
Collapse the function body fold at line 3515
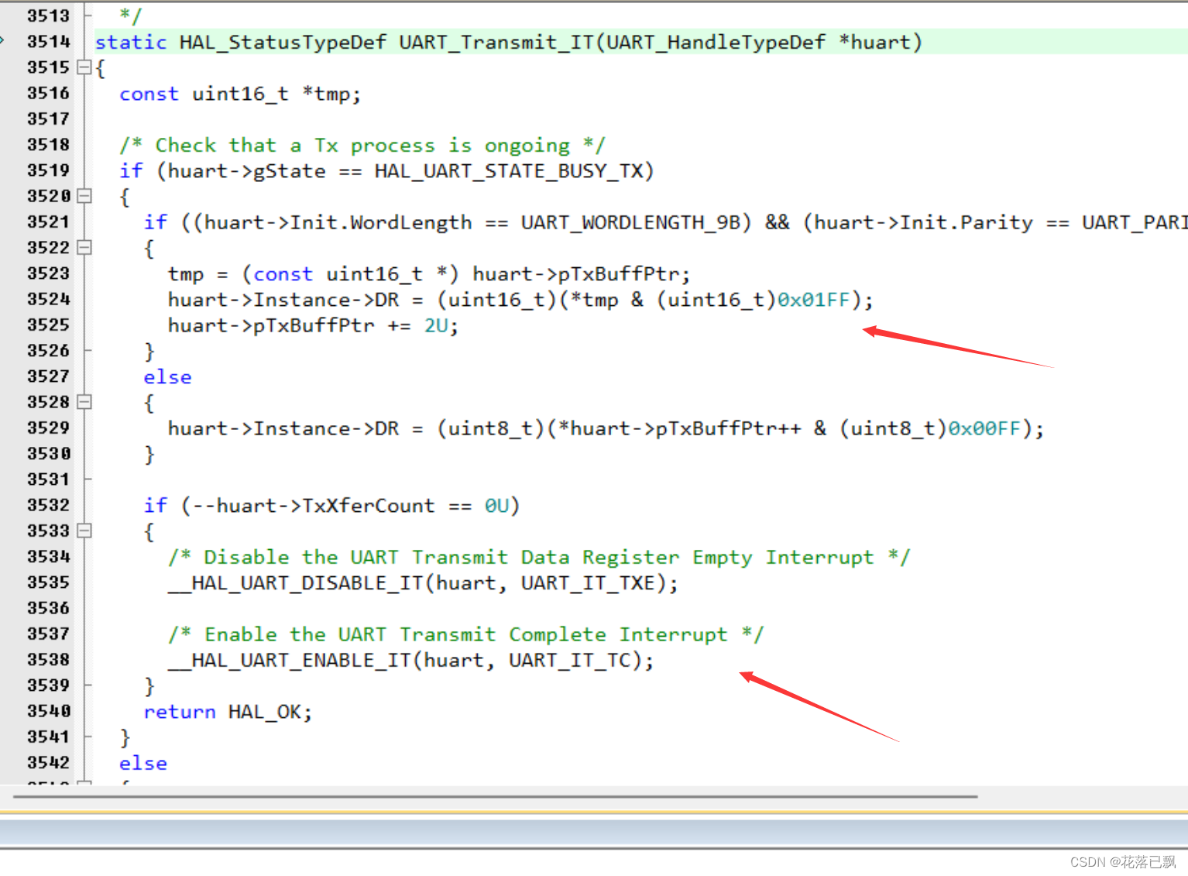point(84,67)
